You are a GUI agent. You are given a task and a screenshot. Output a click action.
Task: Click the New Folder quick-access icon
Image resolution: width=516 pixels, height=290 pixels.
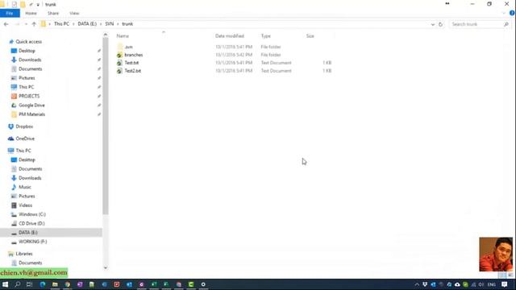[23, 4]
